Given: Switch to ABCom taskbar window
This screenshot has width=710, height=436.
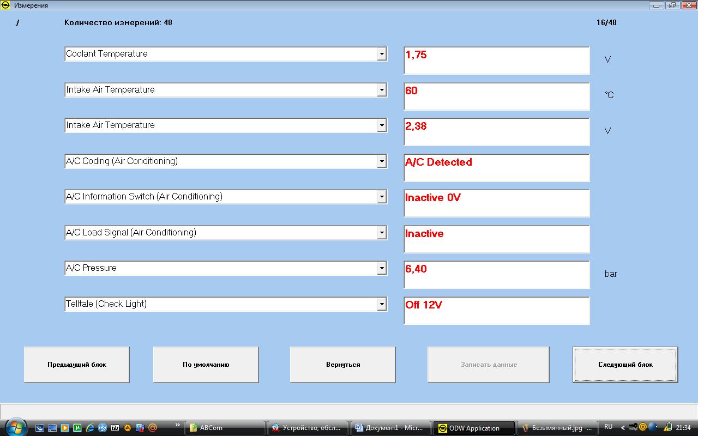Looking at the screenshot, I should (225, 428).
